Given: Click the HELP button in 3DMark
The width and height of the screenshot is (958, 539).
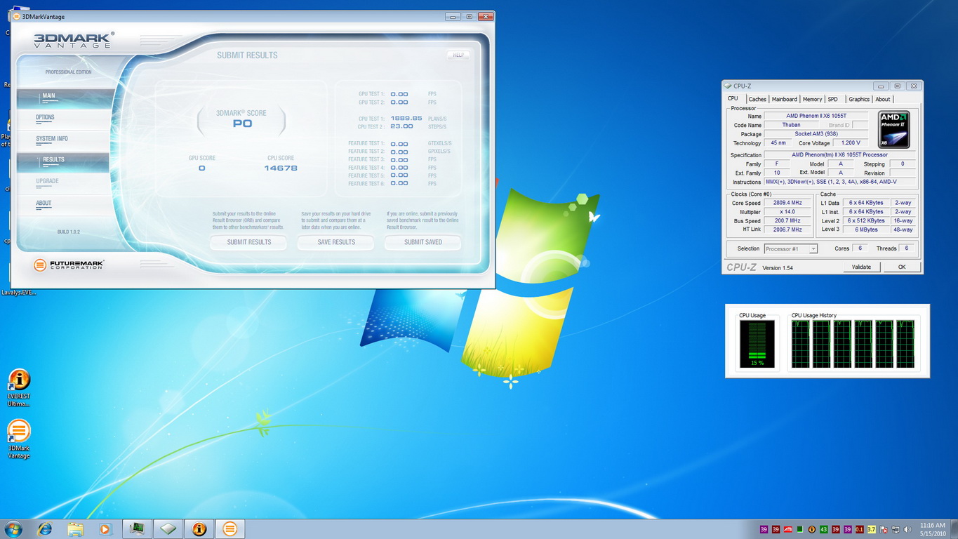Looking at the screenshot, I should click(458, 55).
